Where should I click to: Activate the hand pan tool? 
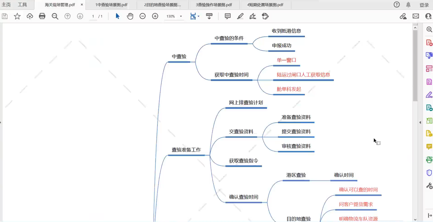click(x=130, y=16)
